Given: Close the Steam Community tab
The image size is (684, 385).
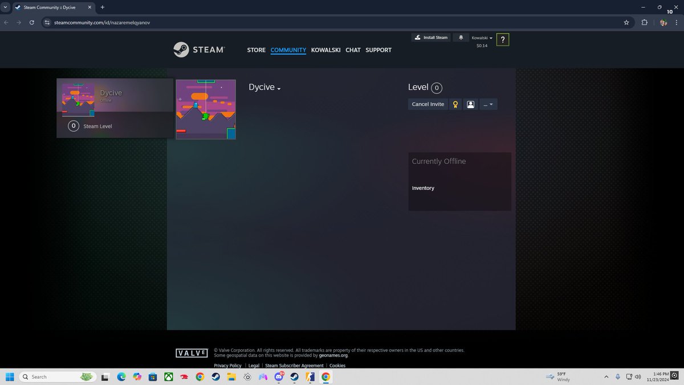Looking at the screenshot, I should click(89, 7).
